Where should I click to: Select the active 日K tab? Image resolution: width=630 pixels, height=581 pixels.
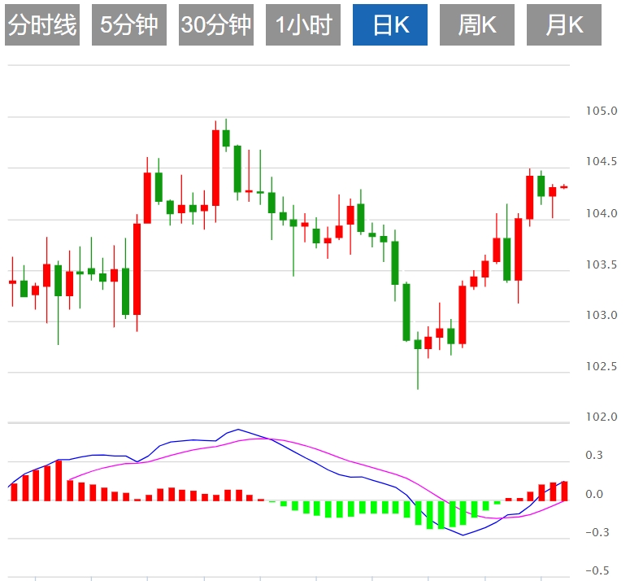pyautogui.click(x=390, y=25)
